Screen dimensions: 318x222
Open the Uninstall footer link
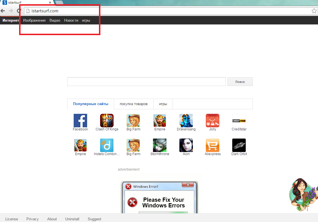(x=72, y=219)
